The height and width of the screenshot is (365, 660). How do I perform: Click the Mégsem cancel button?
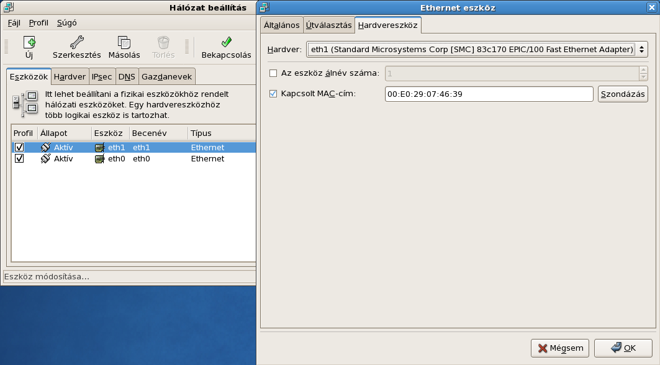point(560,348)
